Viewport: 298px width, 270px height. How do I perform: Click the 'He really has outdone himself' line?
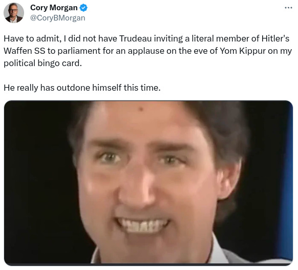[82, 88]
